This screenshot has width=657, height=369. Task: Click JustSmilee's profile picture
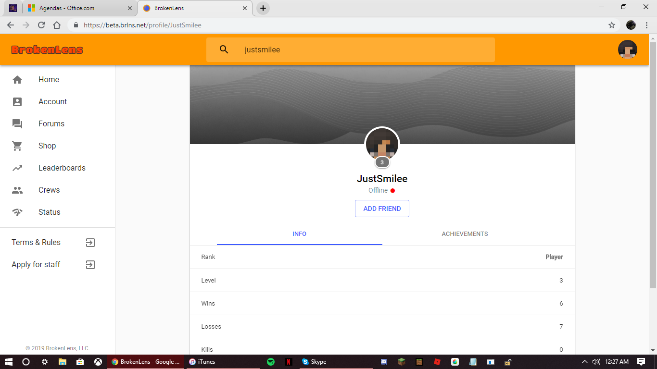(x=382, y=144)
